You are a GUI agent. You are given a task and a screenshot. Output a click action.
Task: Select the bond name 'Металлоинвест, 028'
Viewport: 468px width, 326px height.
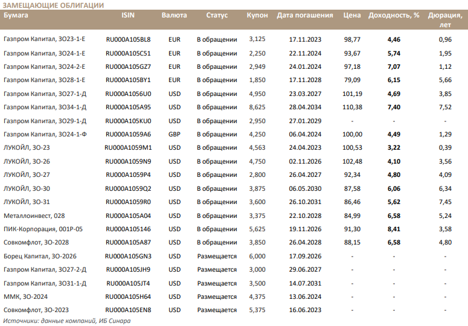34,216
